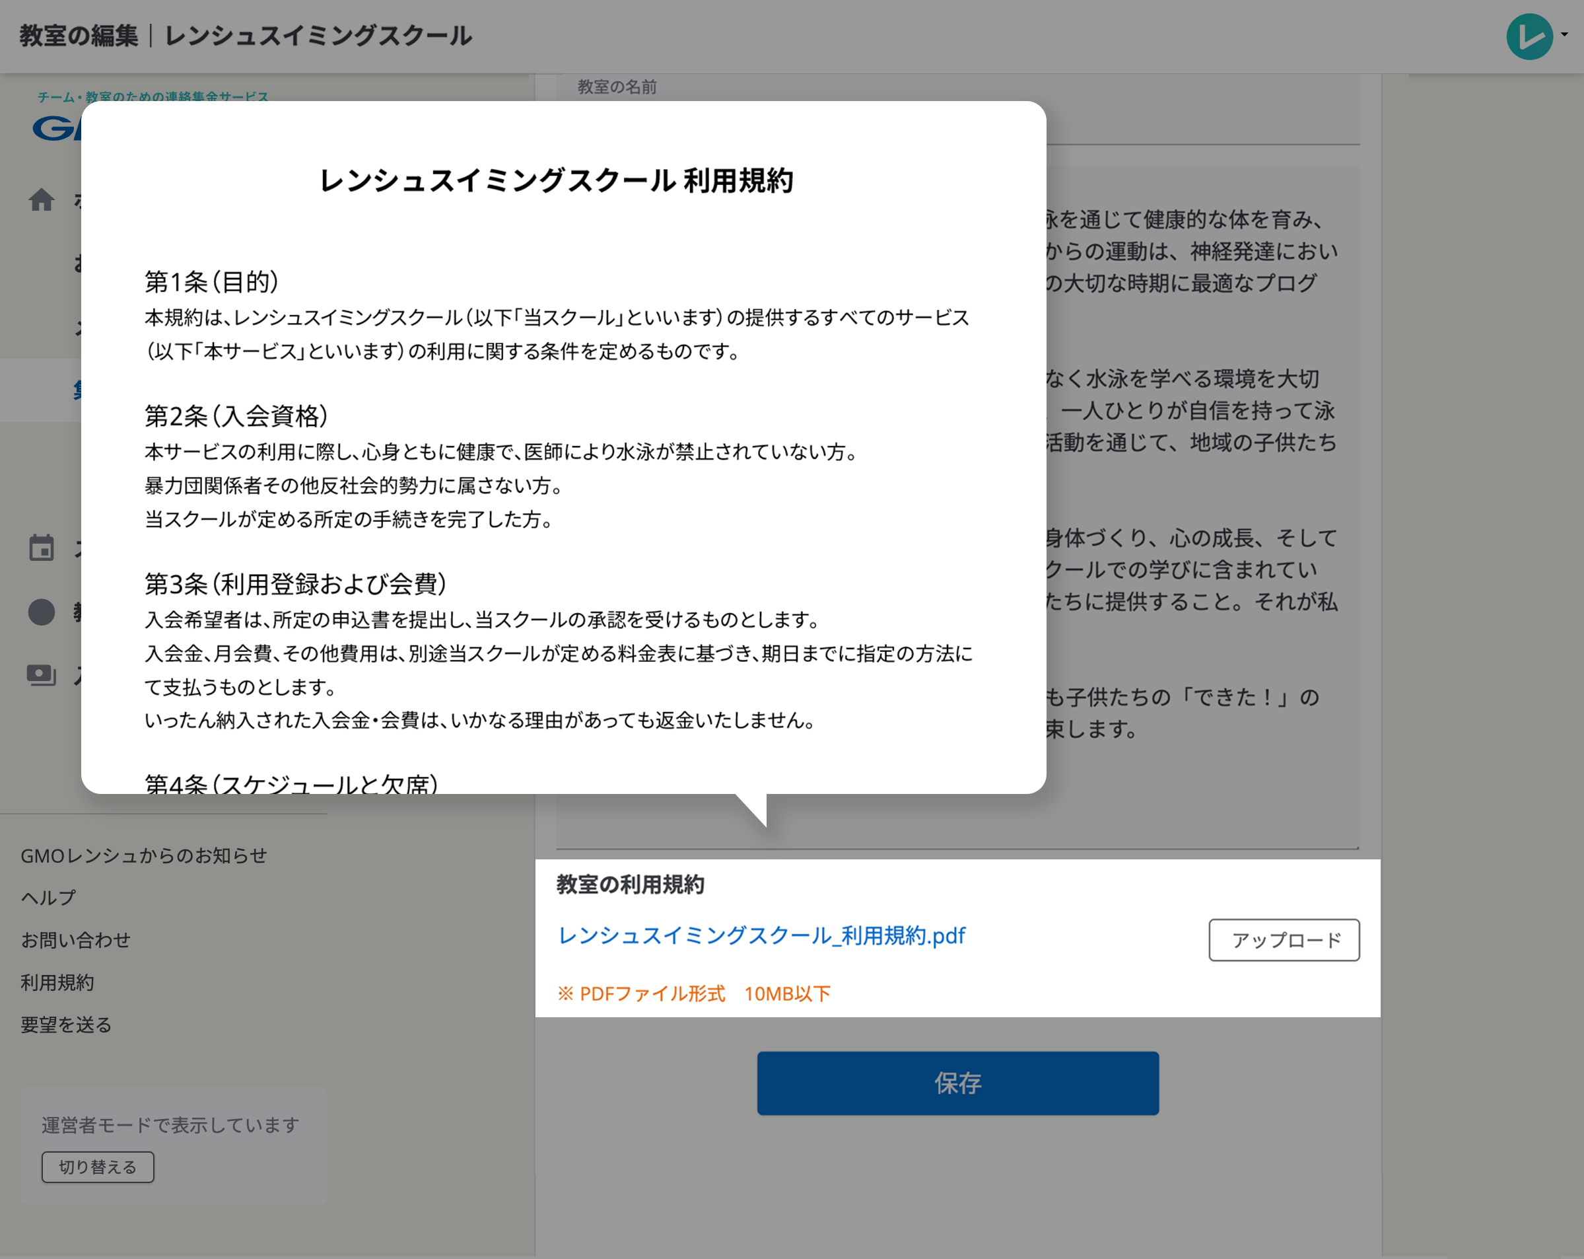Viewport: 1584px width, 1259px height.
Task: Open the ヘルプ link in the sidebar
Action: pos(48,896)
